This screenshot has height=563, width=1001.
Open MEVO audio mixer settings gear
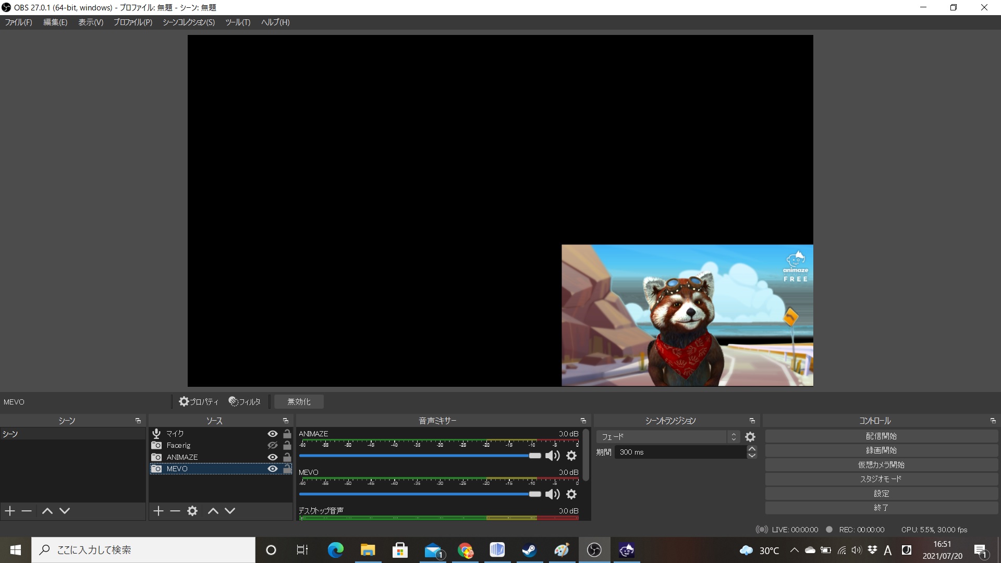(x=571, y=494)
